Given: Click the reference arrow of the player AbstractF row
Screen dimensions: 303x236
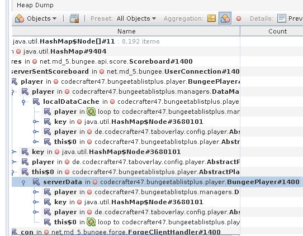Looking at the screenshot, I should [x=25, y=162].
